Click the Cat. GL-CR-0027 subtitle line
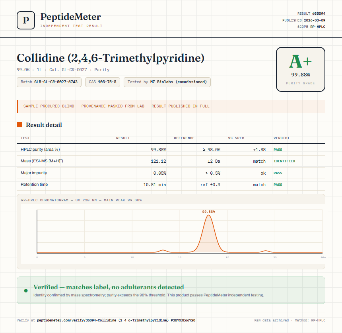The image size is (342, 333). point(63,70)
